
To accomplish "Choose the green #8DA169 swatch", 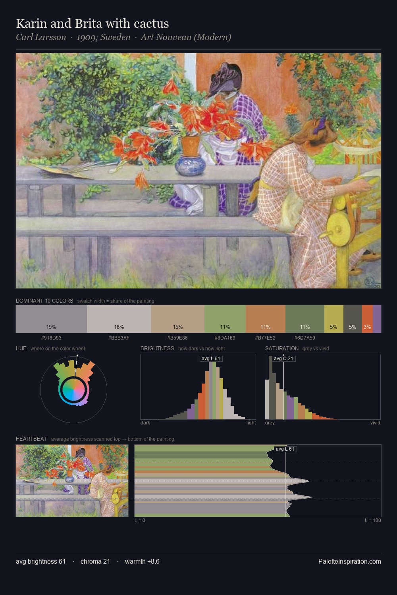I will point(225,319).
